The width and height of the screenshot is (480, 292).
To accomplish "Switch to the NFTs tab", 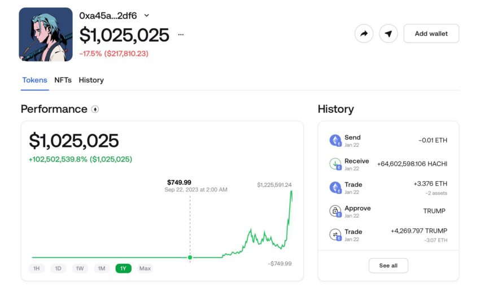I will pyautogui.click(x=63, y=80).
